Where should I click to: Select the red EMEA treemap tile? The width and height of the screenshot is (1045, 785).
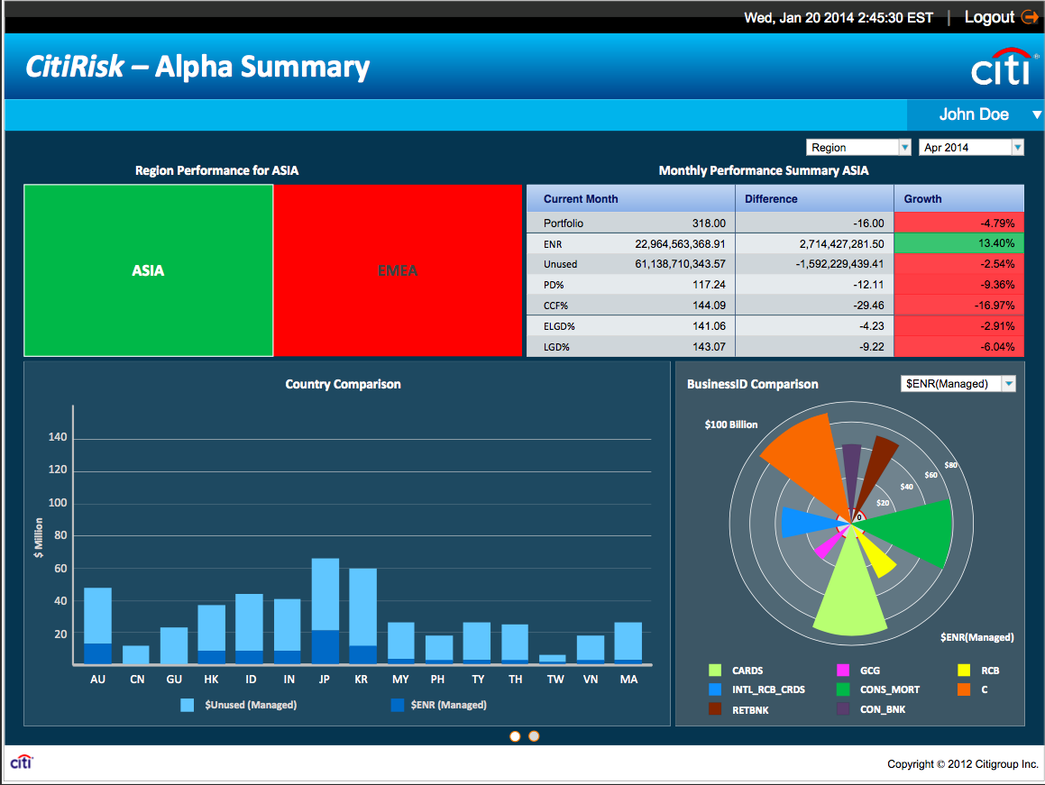pos(398,270)
